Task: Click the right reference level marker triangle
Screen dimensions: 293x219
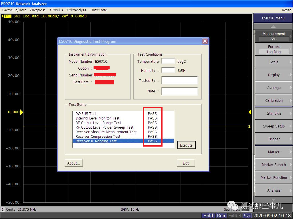Action: coord(250,112)
